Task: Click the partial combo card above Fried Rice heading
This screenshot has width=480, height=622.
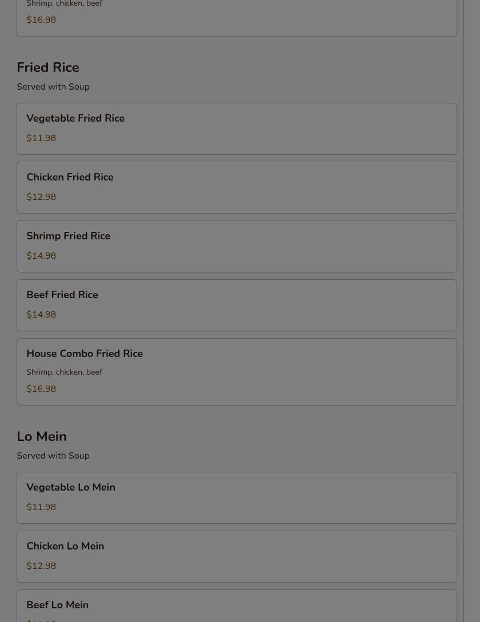Action: coord(237,17)
